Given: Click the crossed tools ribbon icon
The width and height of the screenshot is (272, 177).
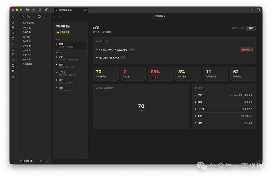Looking at the screenshot, I should tap(13, 71).
